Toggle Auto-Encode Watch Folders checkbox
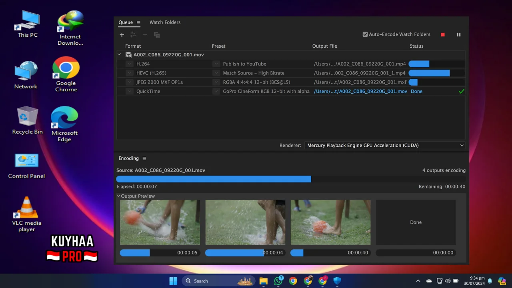This screenshot has width=512, height=288. pos(365,34)
